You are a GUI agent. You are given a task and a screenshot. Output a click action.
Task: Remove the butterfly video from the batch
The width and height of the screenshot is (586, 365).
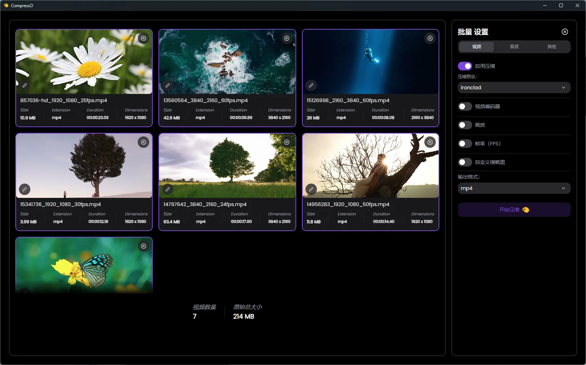[x=143, y=246]
